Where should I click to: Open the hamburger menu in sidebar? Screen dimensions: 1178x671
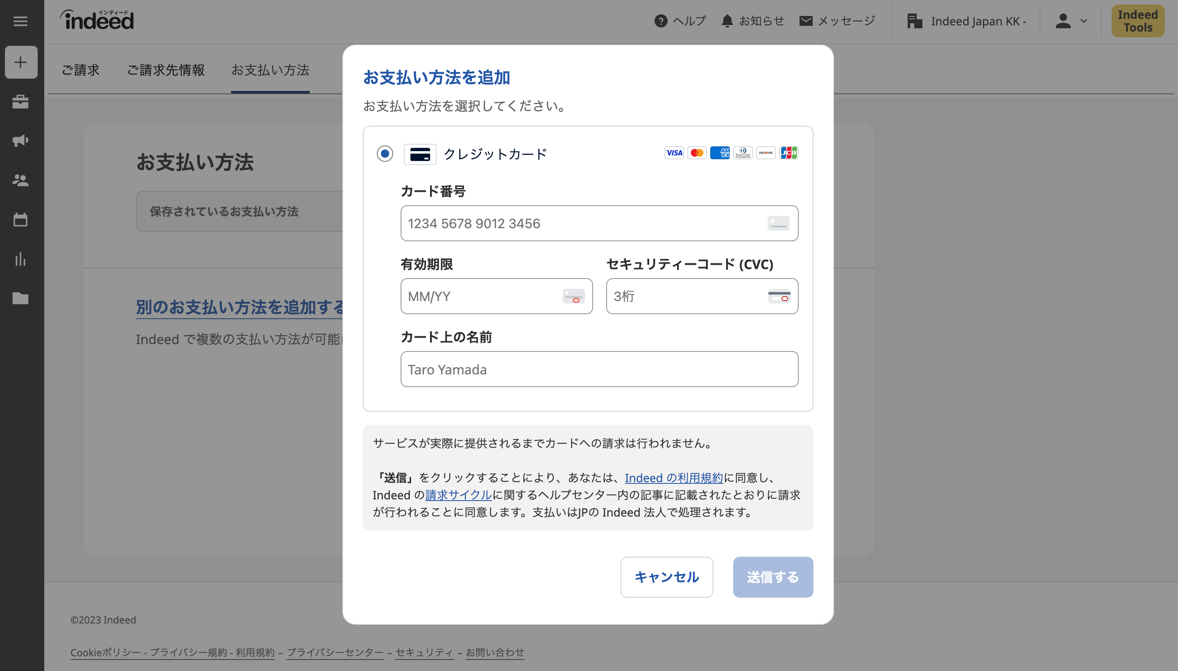20,21
